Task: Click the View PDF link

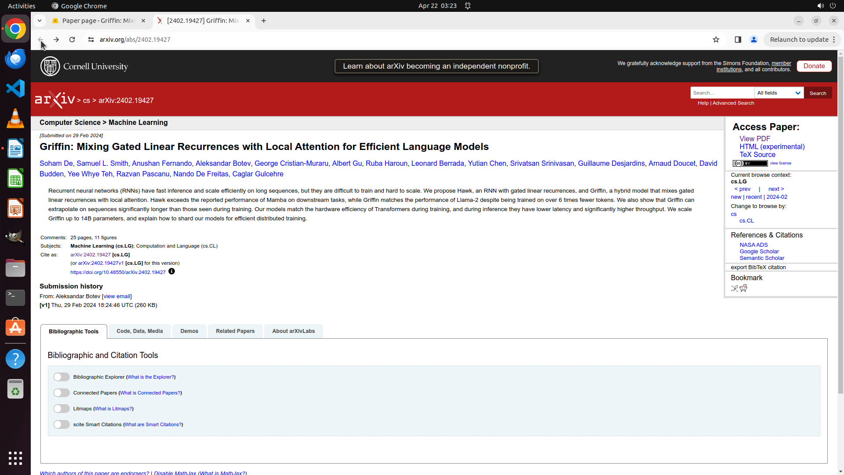Action: click(x=755, y=139)
